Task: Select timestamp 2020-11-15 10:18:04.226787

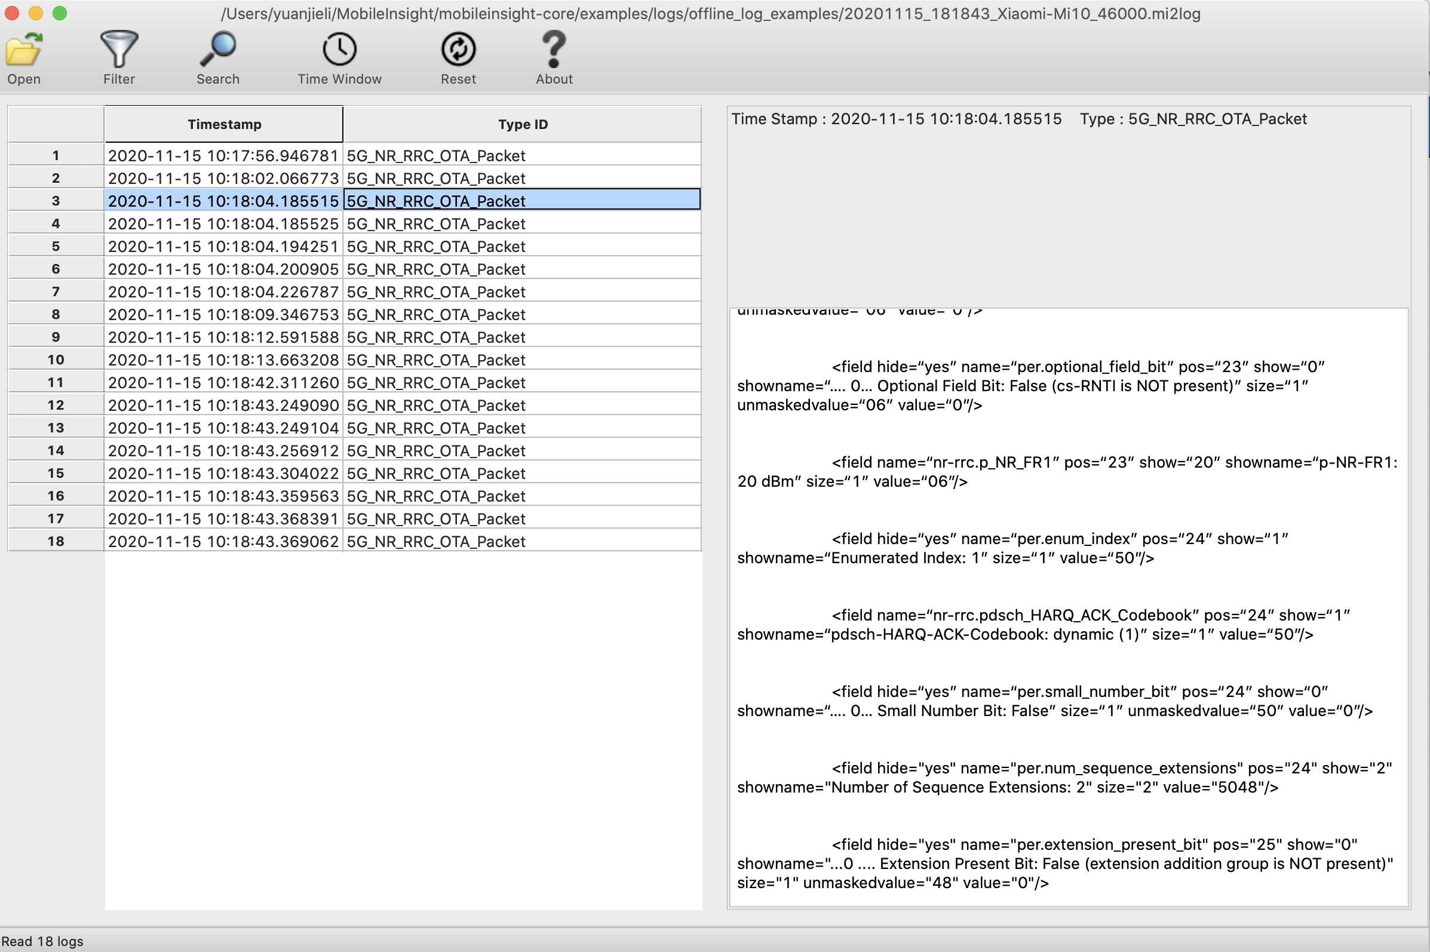Action: [x=223, y=291]
